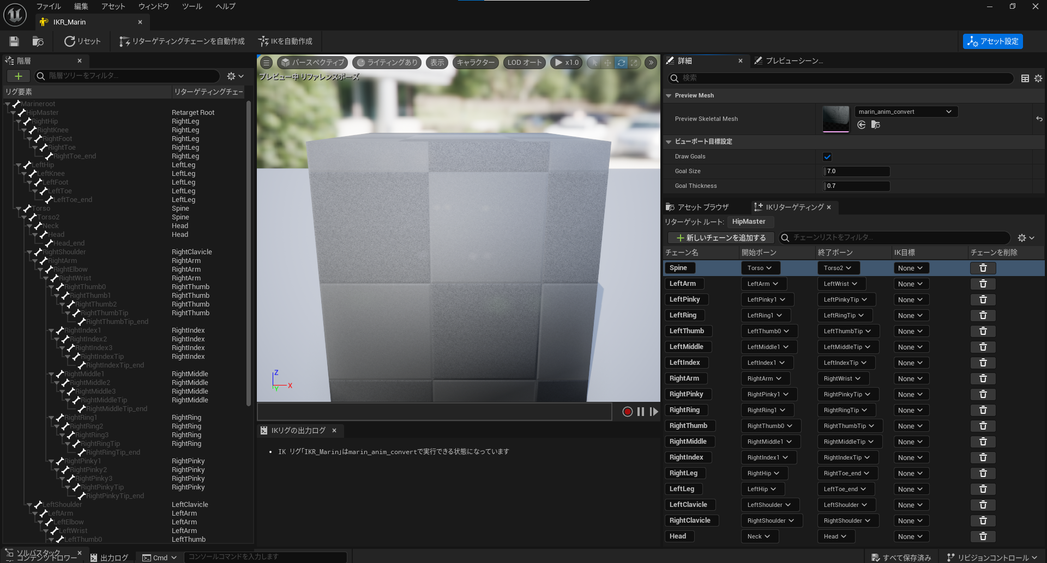Start recording with the red record button
This screenshot has width=1047, height=563.
pyautogui.click(x=627, y=412)
